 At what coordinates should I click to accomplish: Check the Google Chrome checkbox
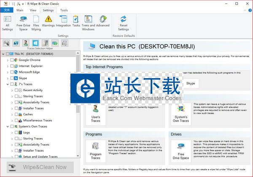click(x=12, y=60)
